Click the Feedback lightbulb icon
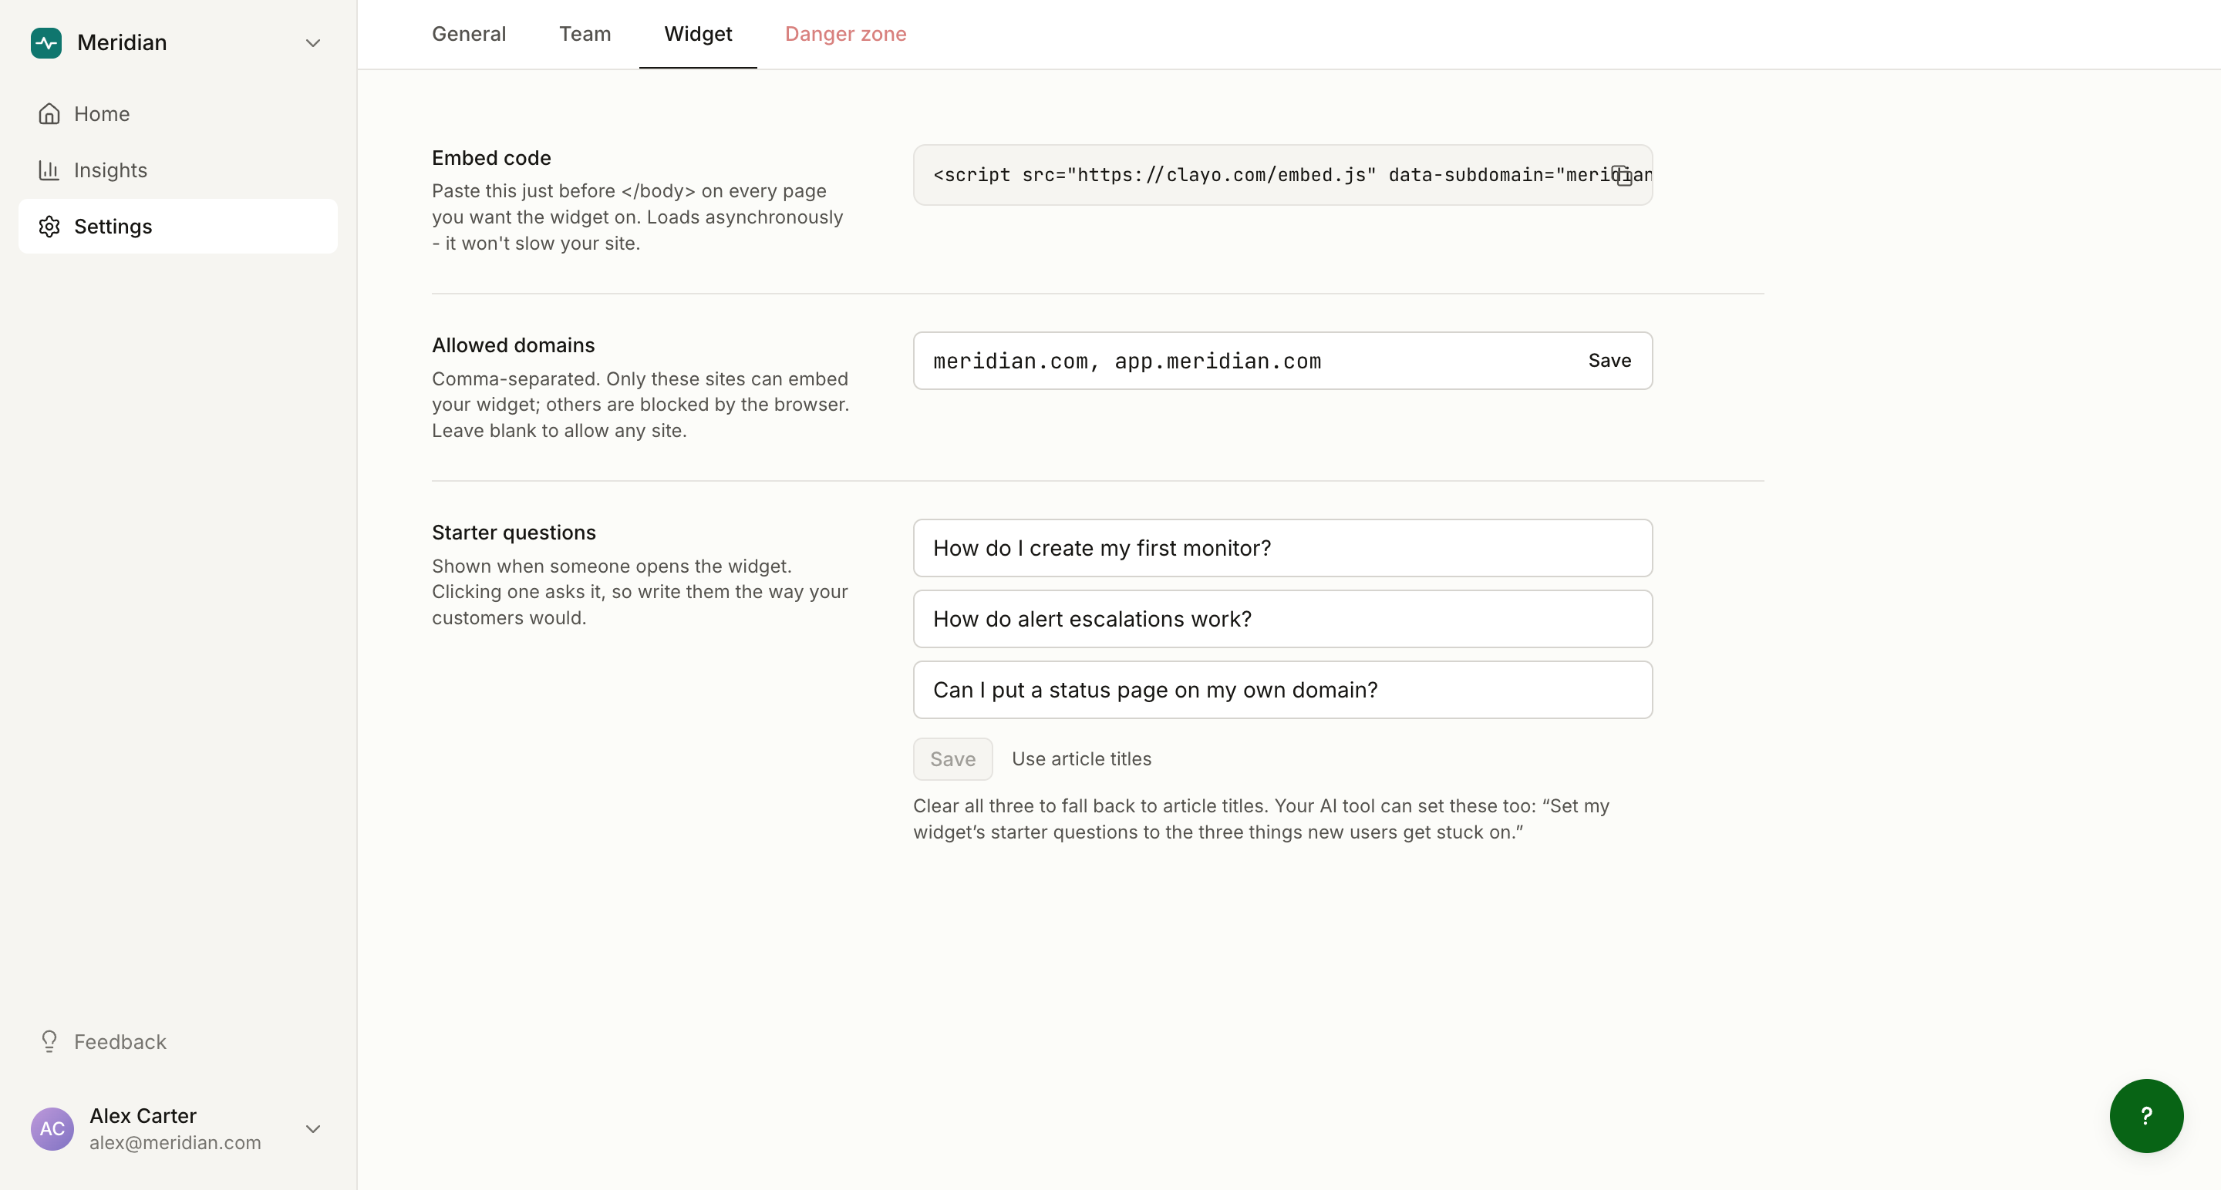Screen dimensions: 2221x1190 49,1042
